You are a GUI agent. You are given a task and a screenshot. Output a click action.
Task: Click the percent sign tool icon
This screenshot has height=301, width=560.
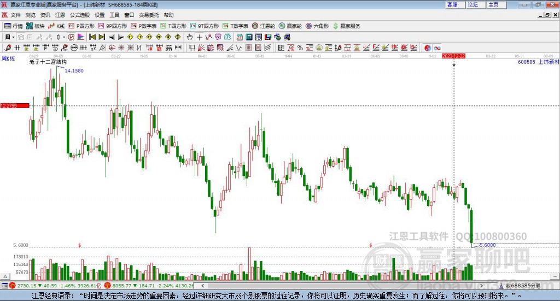300,48
